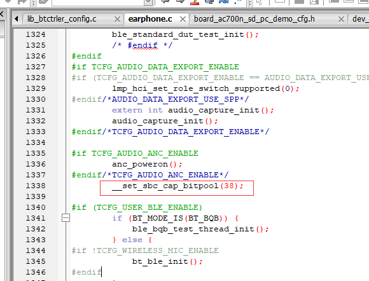This screenshot has width=369, height=281.
Task: Click '#endif/*TCFG_AUDIO_DATA_EXPORT_ENABLE*/' on line 1333
Action: (171, 132)
